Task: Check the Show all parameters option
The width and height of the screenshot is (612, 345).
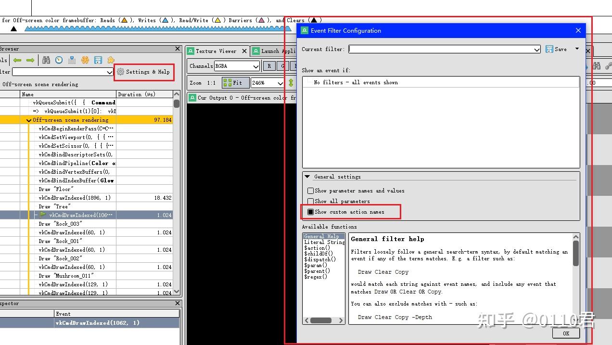Action: [310, 201]
